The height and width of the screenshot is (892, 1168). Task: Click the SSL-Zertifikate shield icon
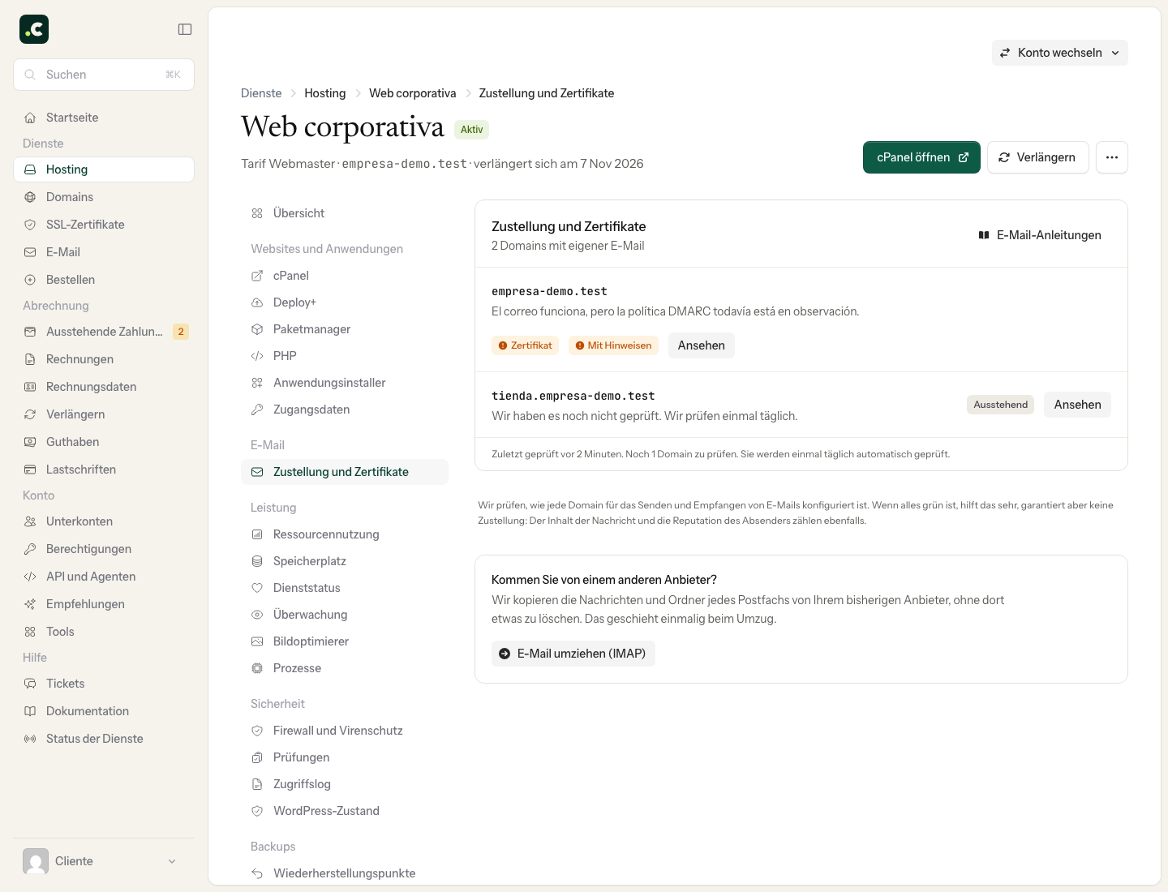coord(30,225)
